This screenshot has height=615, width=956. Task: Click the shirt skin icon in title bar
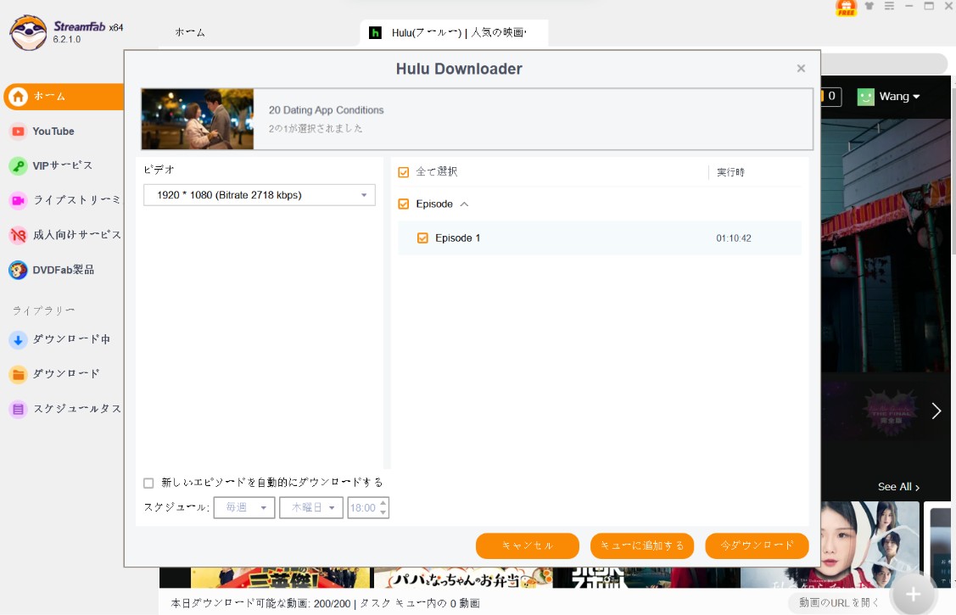869,6
